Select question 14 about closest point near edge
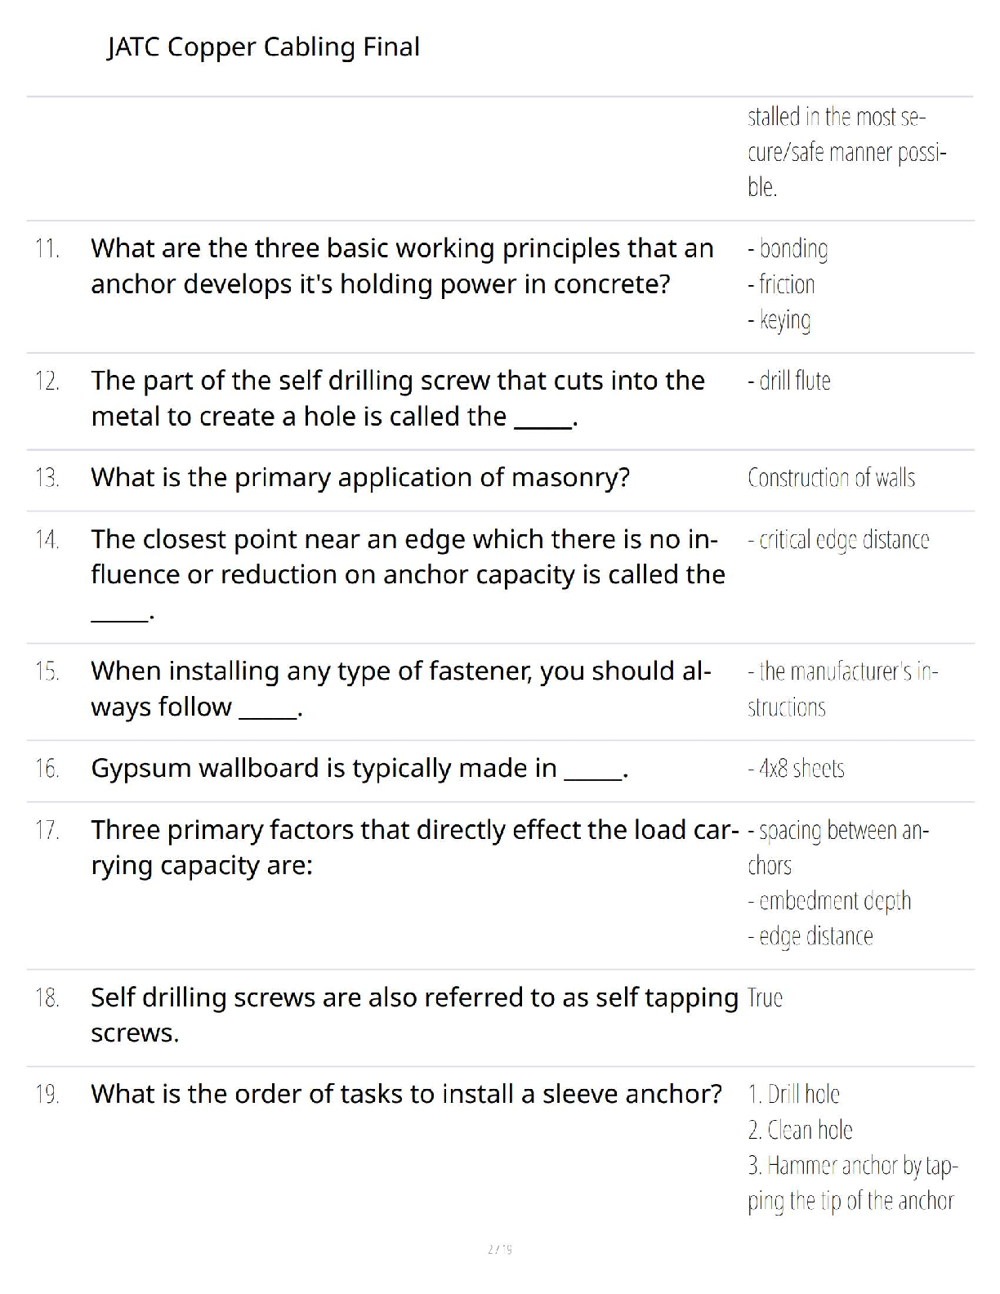Image resolution: width=1000 pixels, height=1294 pixels. pyautogui.click(x=408, y=574)
